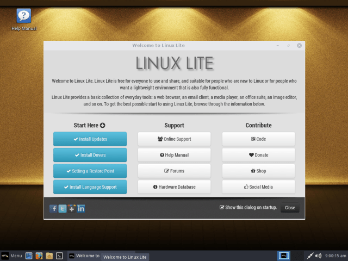
Task: Select the active workspace switcher thumbnail
Action: (x=284, y=256)
